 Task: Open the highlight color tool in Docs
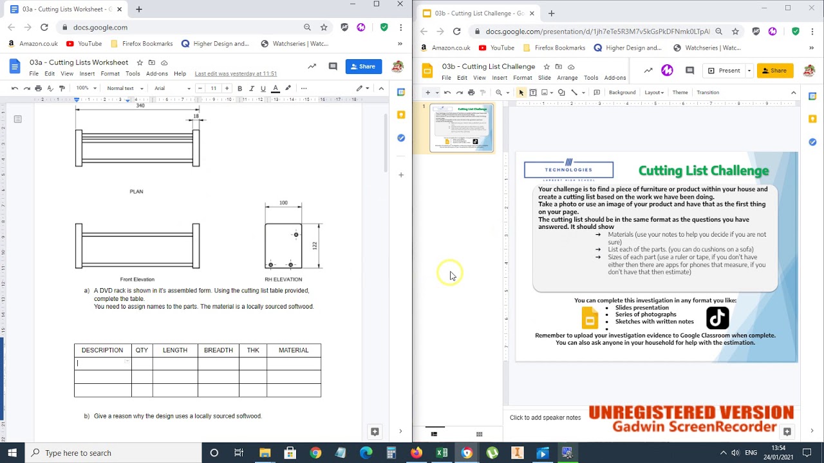point(288,88)
